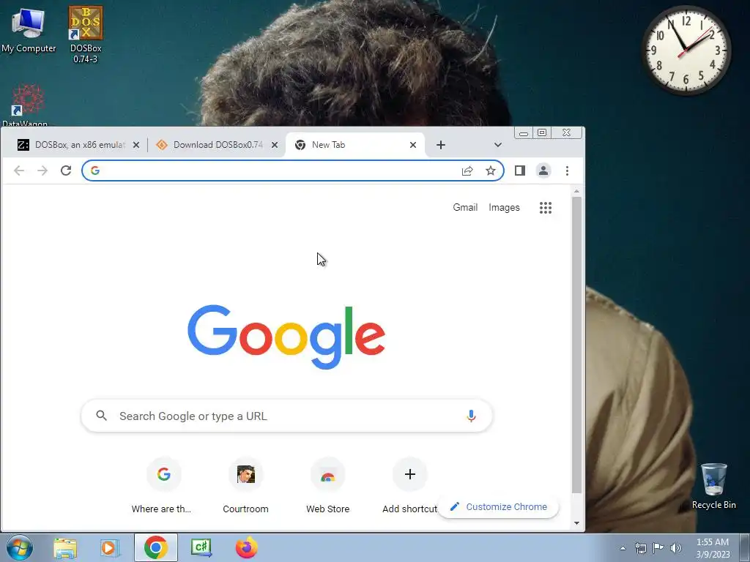Open the volume speaker tray icon
Viewport: 750px width, 562px height.
pyautogui.click(x=676, y=548)
